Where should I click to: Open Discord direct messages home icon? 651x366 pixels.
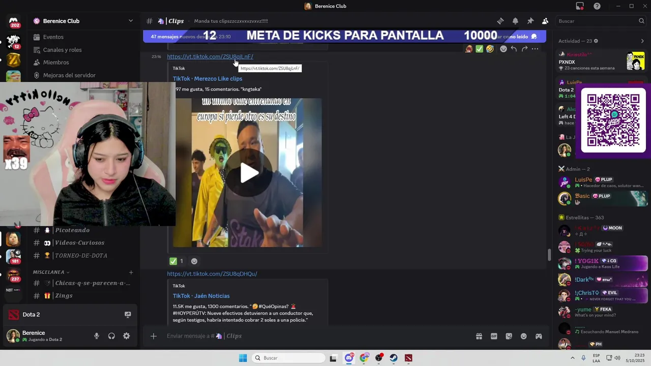[14, 21]
